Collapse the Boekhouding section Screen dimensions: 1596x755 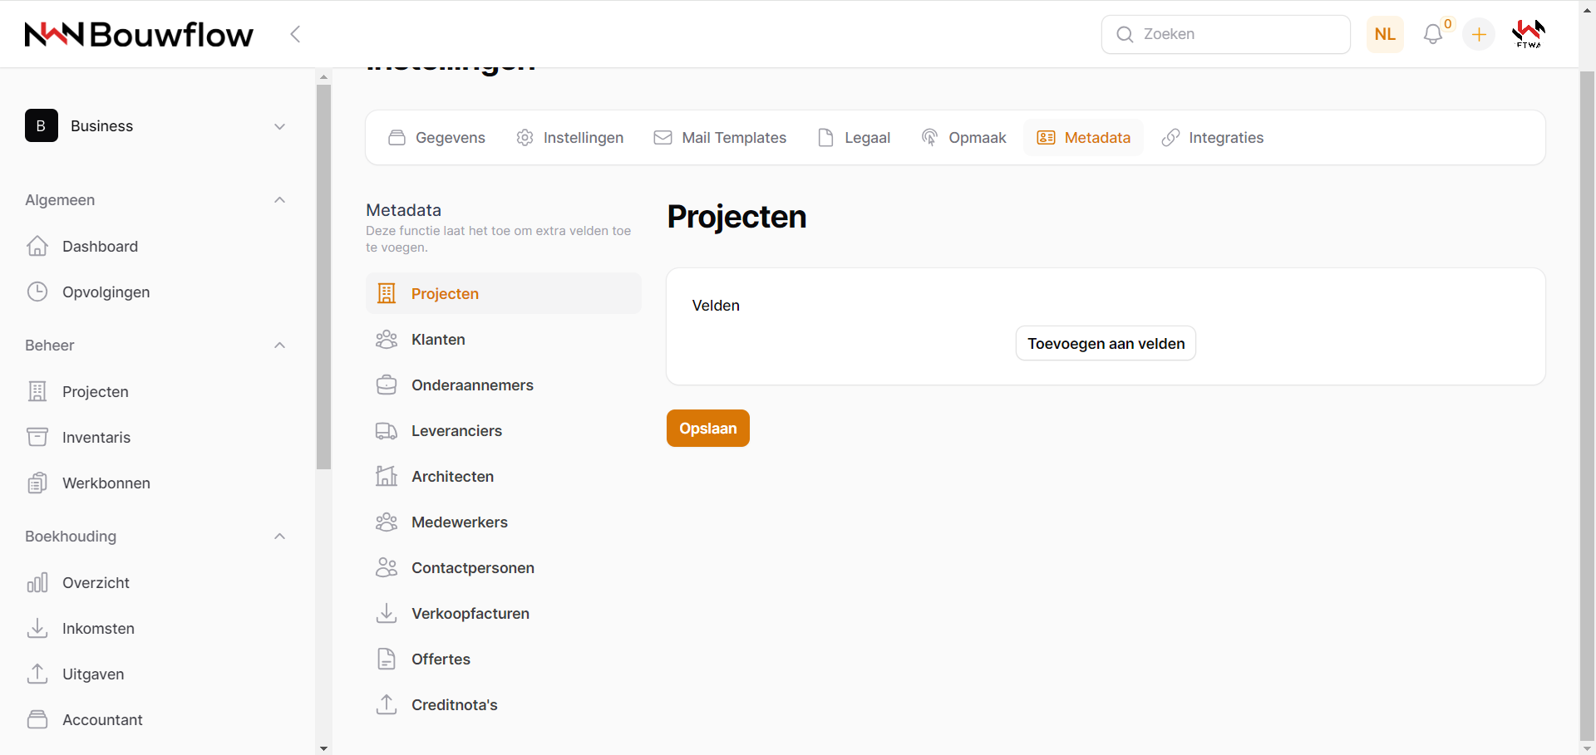[280, 537]
